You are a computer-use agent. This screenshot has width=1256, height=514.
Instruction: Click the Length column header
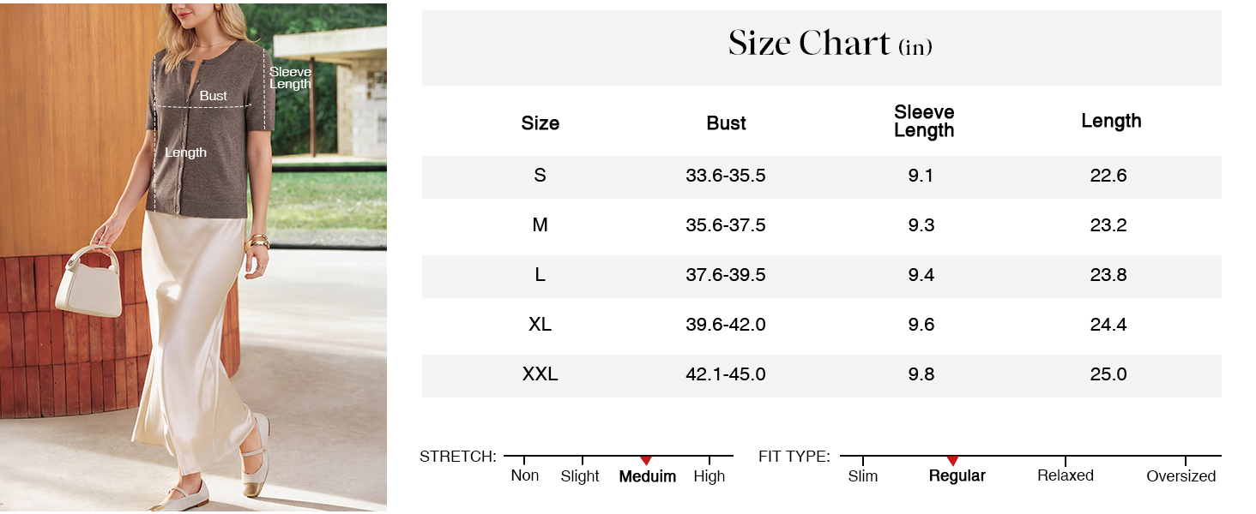[1111, 121]
